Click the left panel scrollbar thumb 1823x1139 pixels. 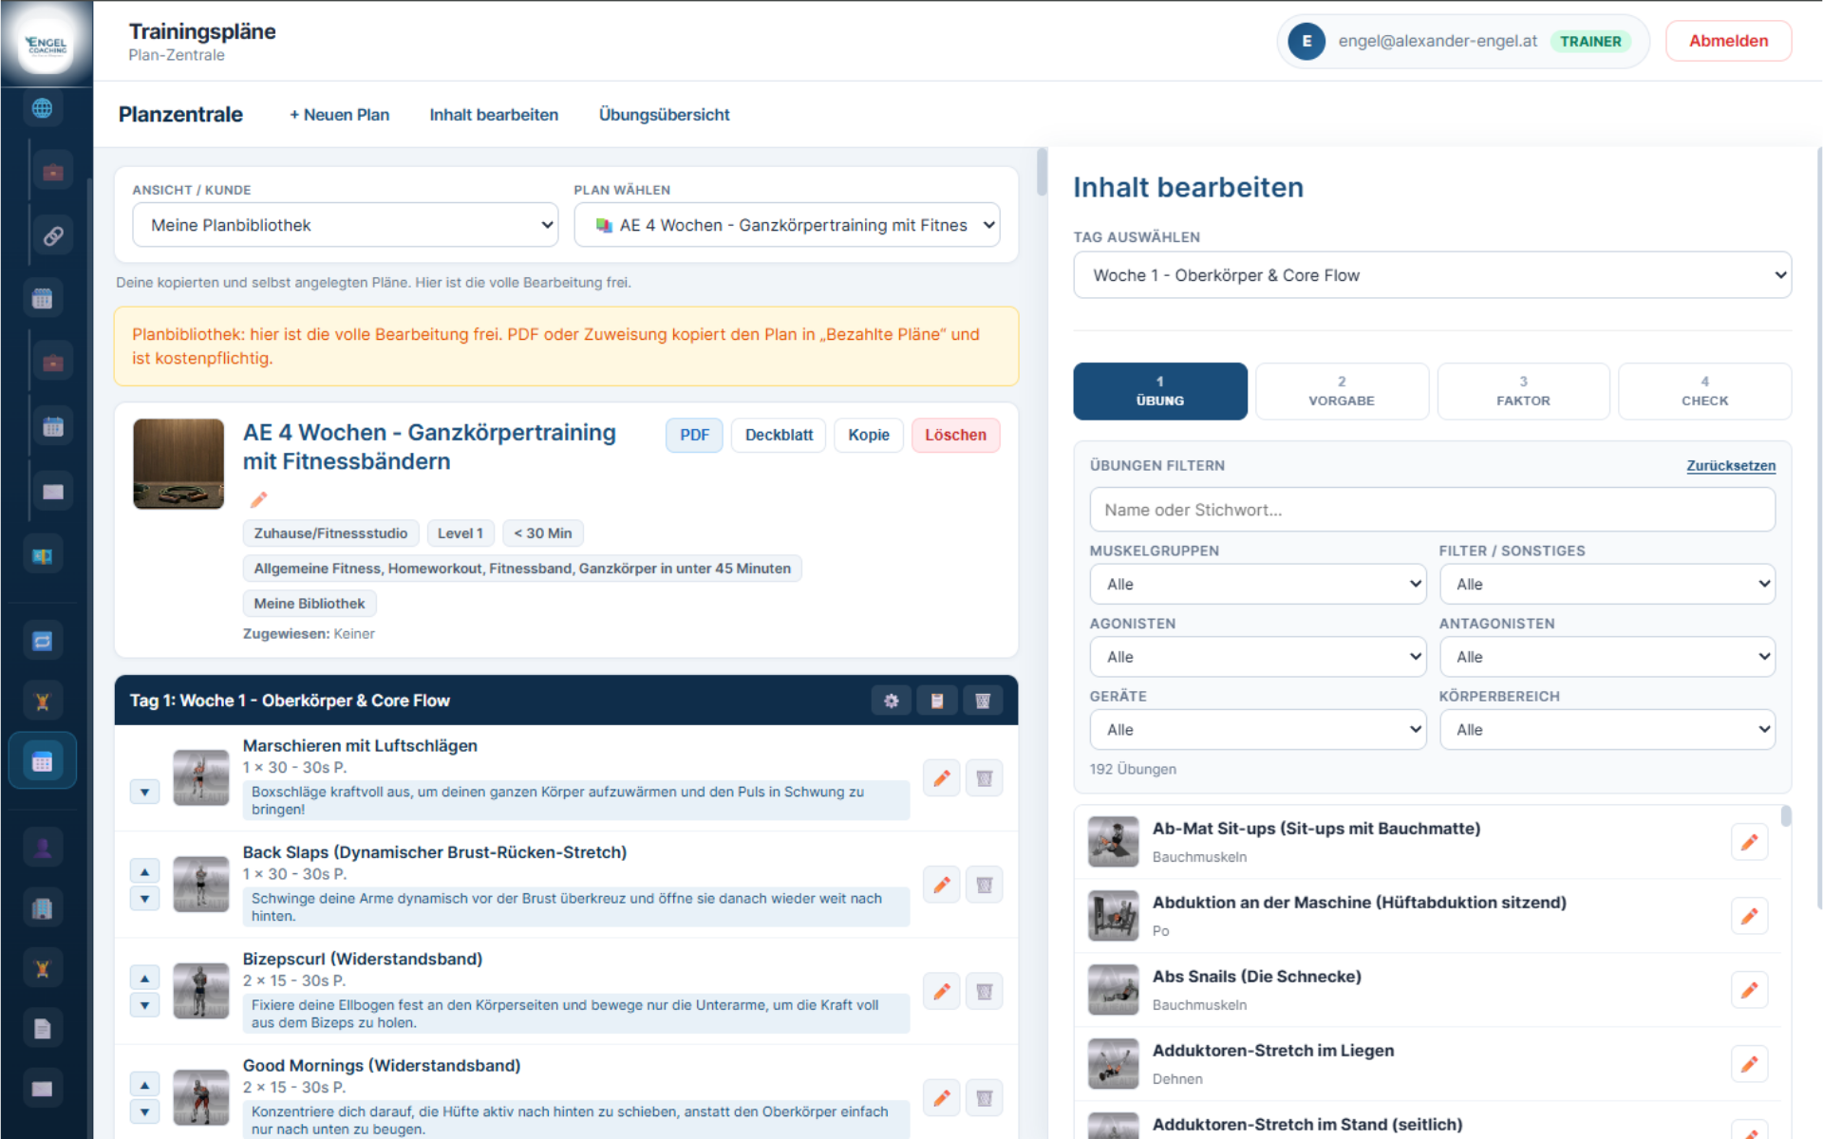(x=1042, y=172)
